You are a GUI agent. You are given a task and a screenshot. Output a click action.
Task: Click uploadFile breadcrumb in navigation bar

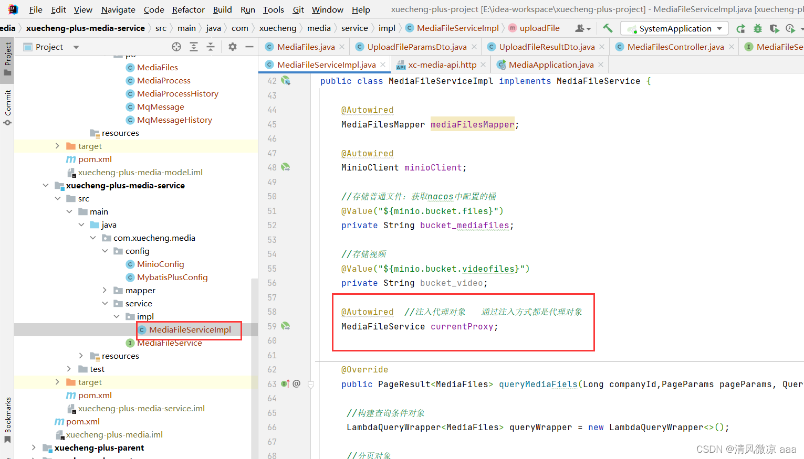pyautogui.click(x=539, y=28)
